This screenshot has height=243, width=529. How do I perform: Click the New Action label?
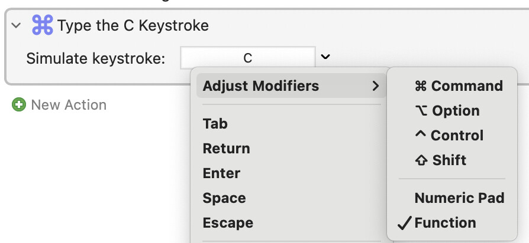[x=69, y=105]
